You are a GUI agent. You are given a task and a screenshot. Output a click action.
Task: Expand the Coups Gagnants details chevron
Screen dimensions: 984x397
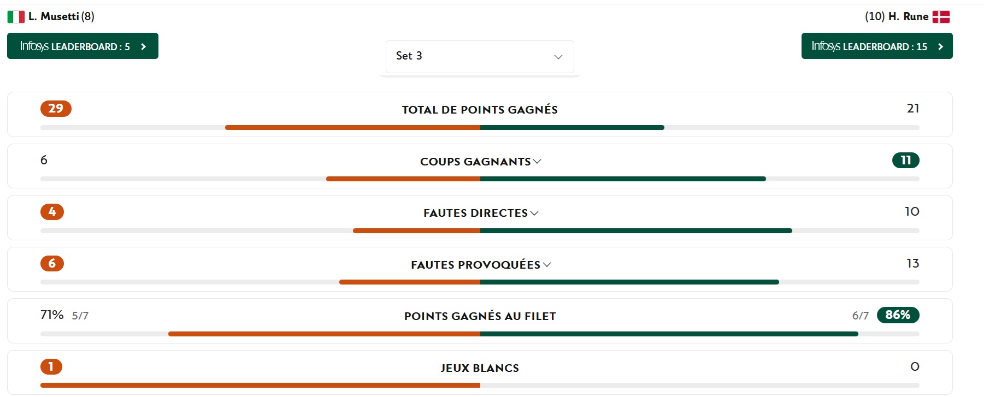point(537,162)
